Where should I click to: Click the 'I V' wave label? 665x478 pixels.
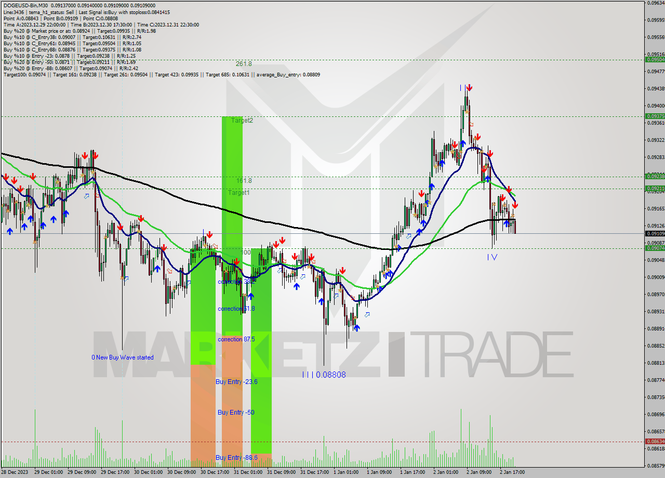tap(492, 257)
